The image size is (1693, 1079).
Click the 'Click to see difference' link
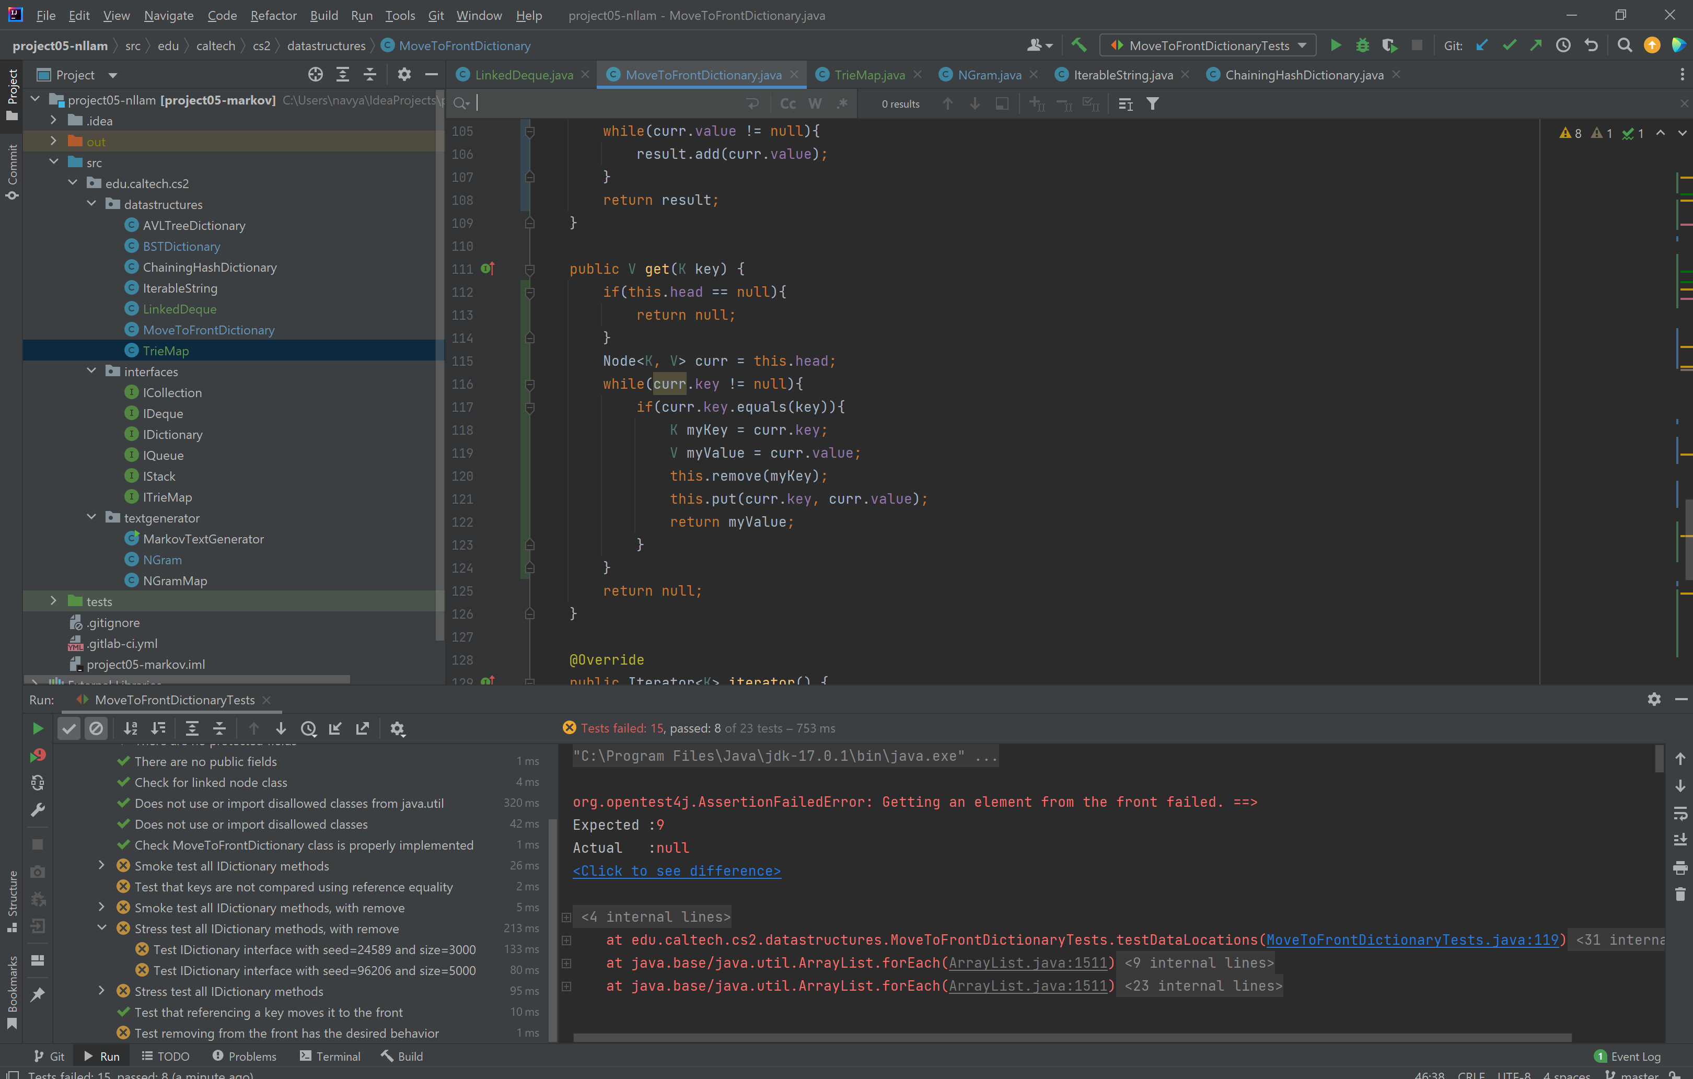click(x=676, y=871)
